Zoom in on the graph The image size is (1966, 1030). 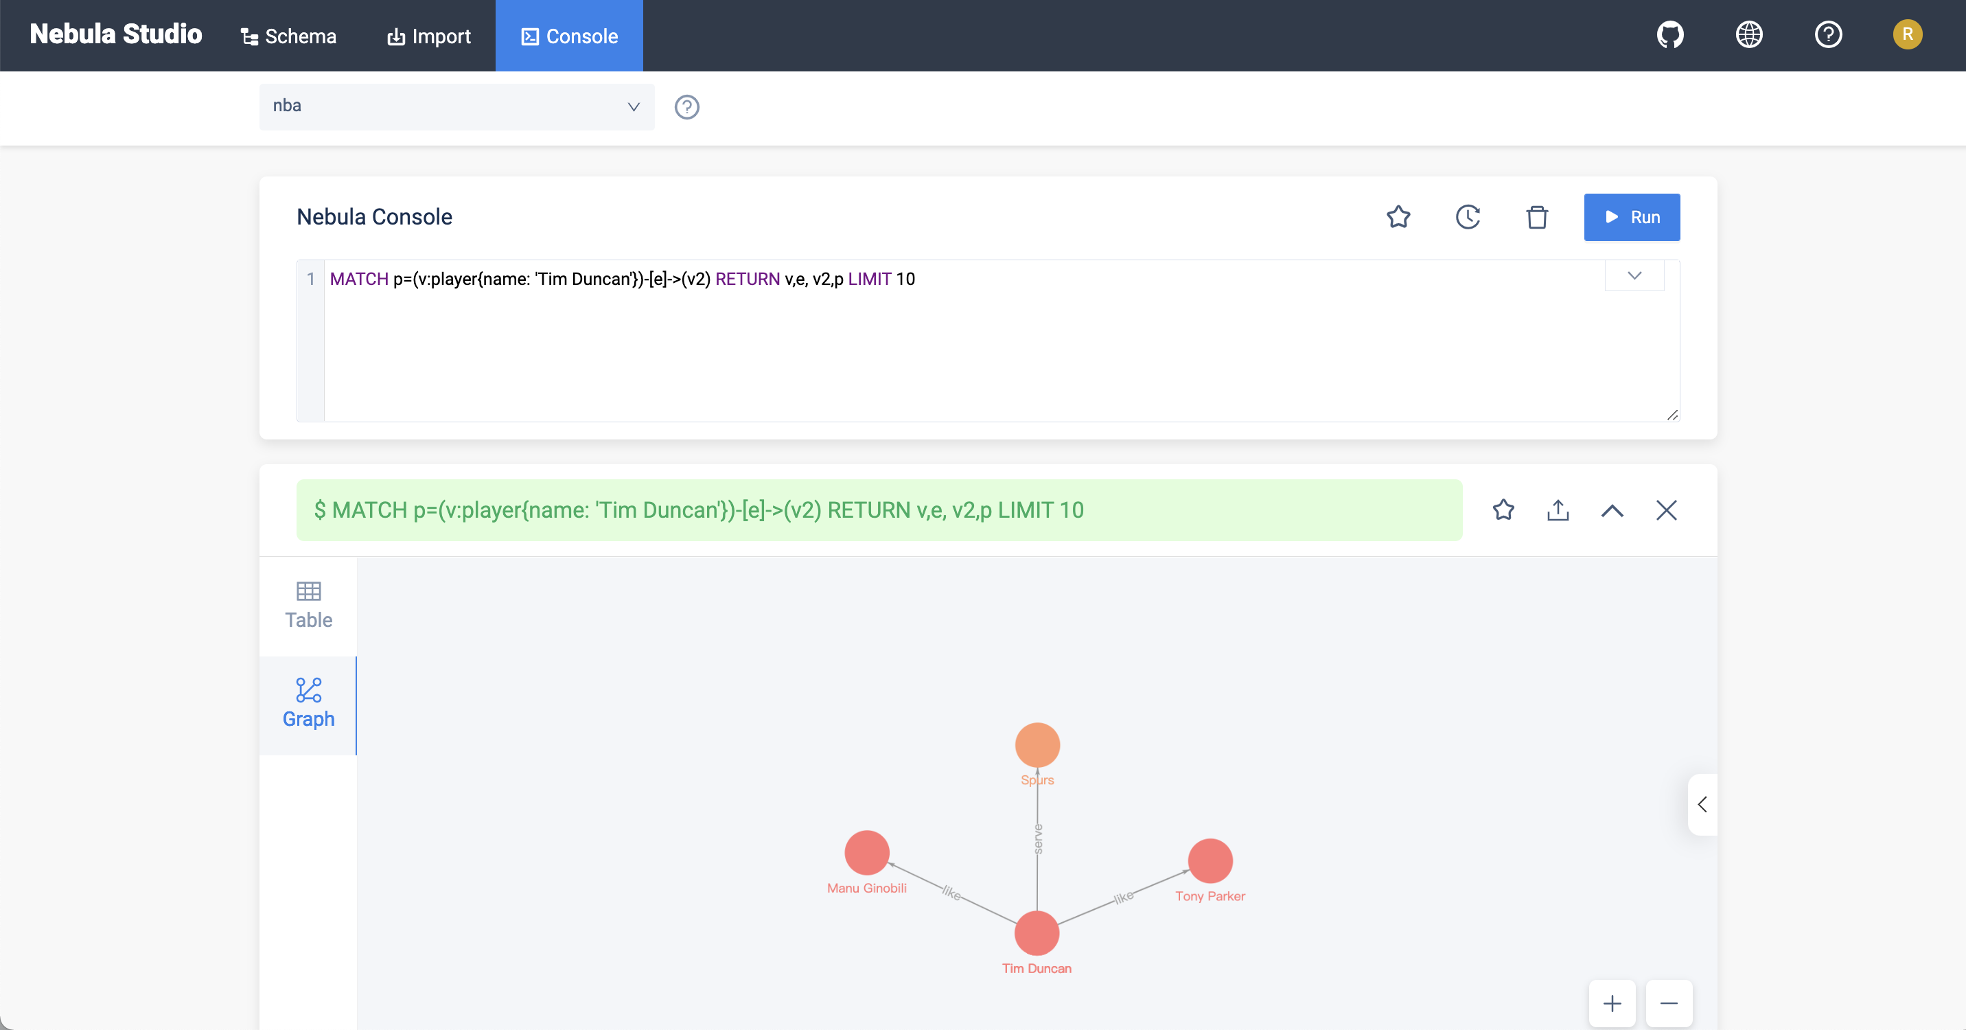point(1612,1003)
